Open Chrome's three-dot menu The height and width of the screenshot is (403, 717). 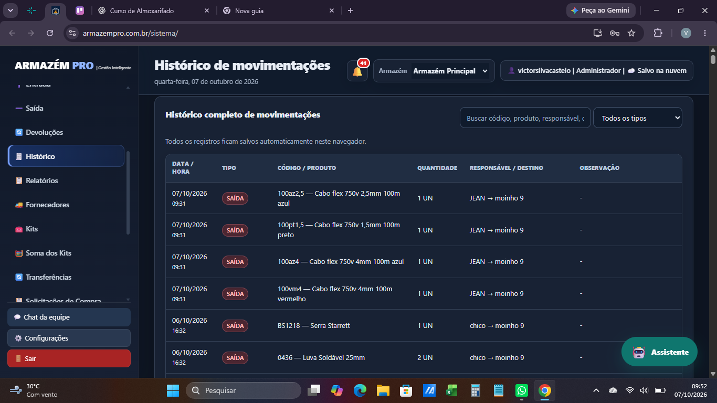704,33
